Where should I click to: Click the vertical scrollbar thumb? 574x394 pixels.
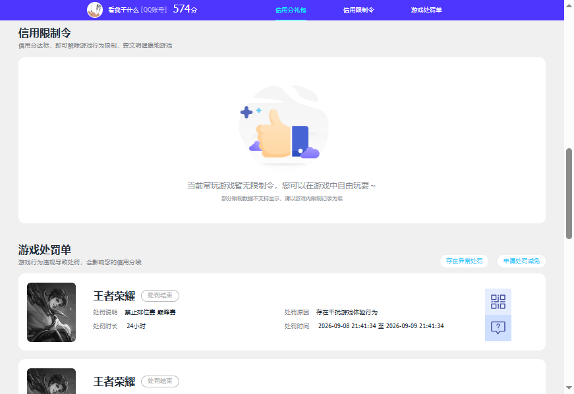click(569, 194)
